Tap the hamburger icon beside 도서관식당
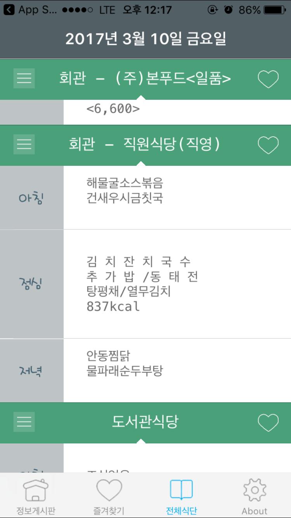 [x=24, y=422]
